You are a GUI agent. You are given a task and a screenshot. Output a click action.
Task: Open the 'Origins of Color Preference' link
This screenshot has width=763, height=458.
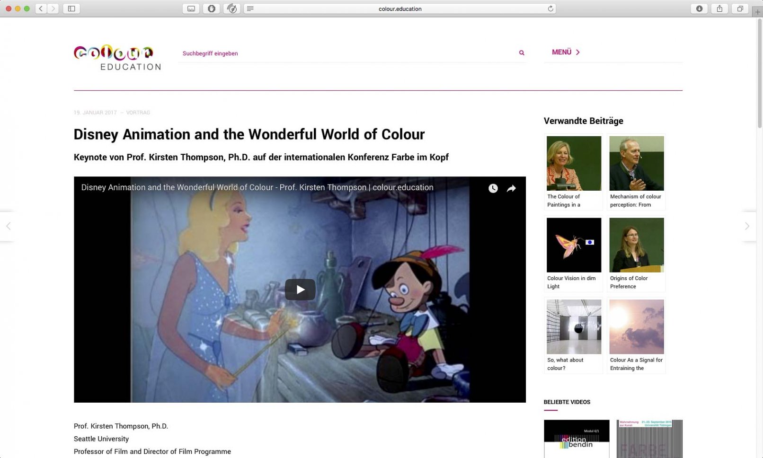629,282
